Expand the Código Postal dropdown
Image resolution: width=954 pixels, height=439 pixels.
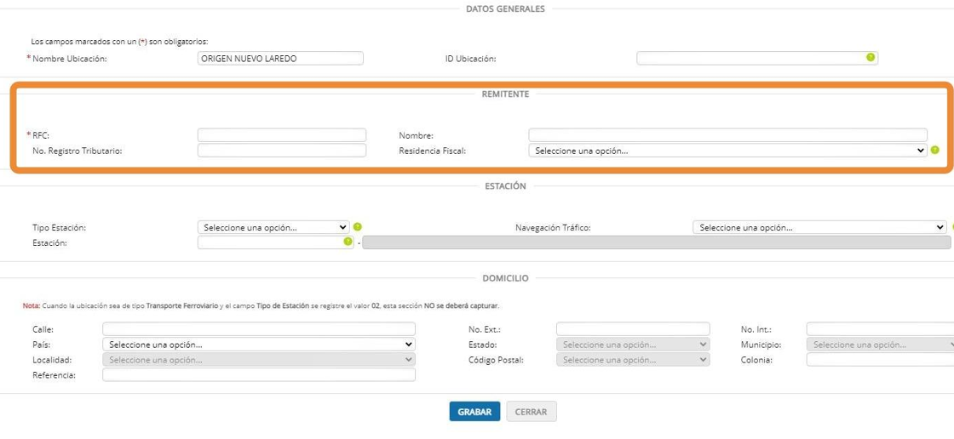point(632,360)
